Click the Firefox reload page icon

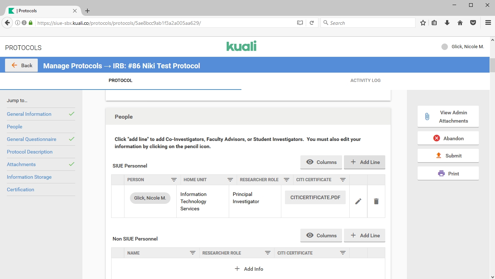(x=312, y=23)
